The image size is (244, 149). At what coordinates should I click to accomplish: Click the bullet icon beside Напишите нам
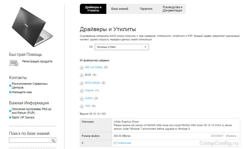(10, 92)
